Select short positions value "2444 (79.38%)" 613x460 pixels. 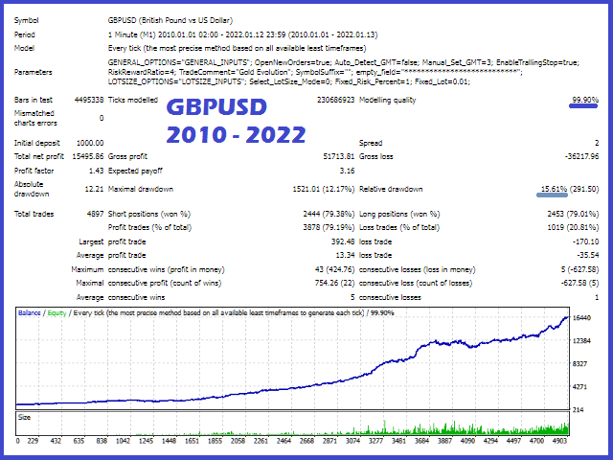point(329,214)
